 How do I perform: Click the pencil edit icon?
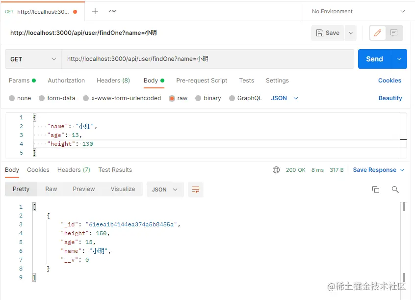pyautogui.click(x=378, y=33)
